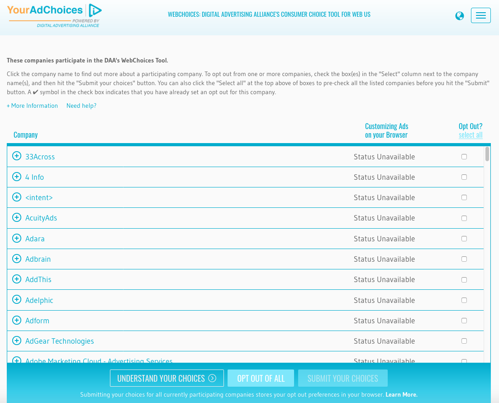Expand the AddThis plus icon
Viewport: 499px width, 403px height.
click(x=17, y=279)
